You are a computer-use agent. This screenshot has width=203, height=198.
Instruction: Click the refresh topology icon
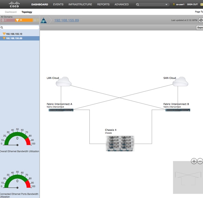coord(201,20)
